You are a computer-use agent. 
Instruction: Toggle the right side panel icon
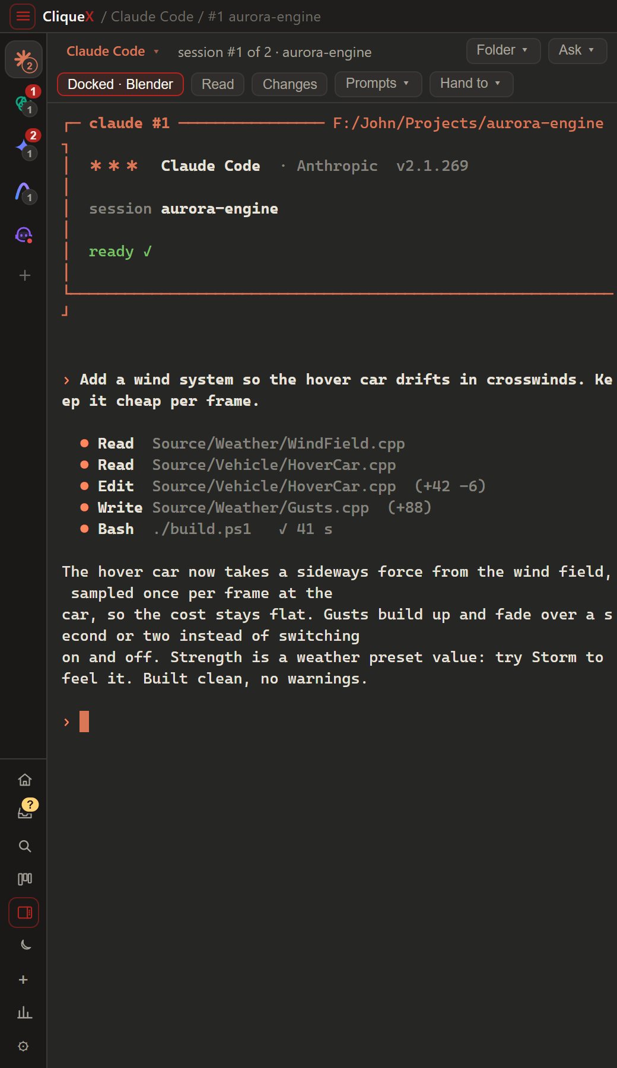point(24,913)
